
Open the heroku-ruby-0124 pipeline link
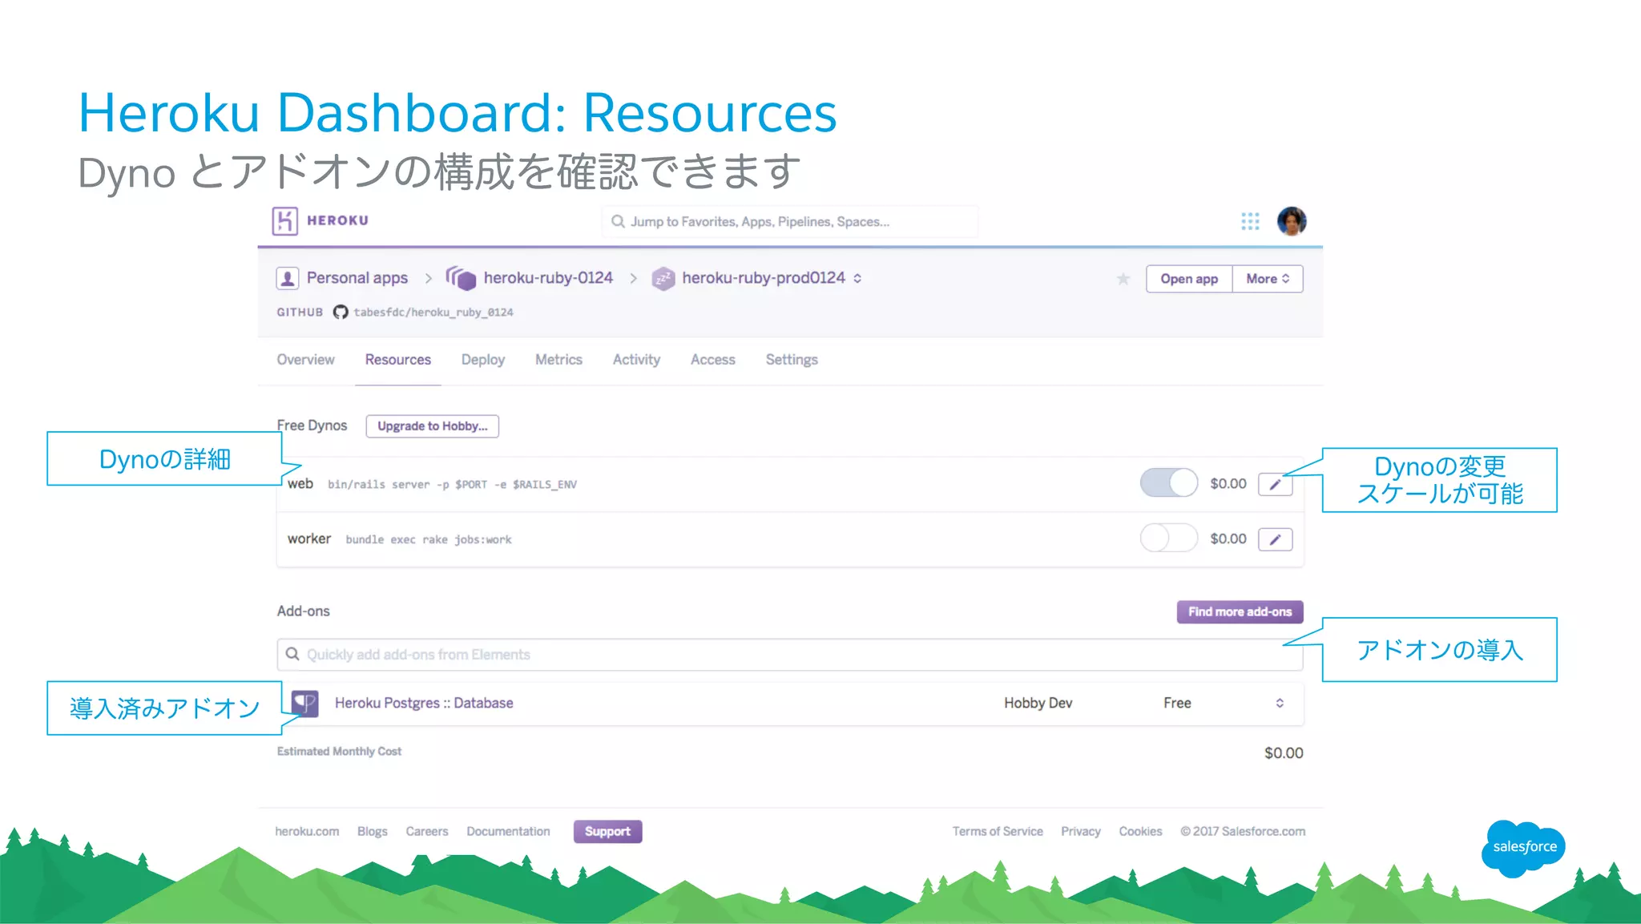point(548,278)
